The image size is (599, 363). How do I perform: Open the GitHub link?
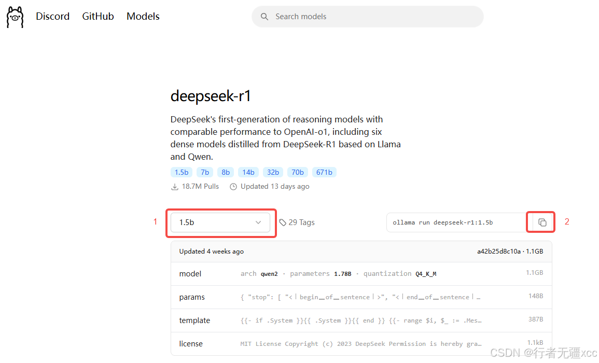[98, 17]
